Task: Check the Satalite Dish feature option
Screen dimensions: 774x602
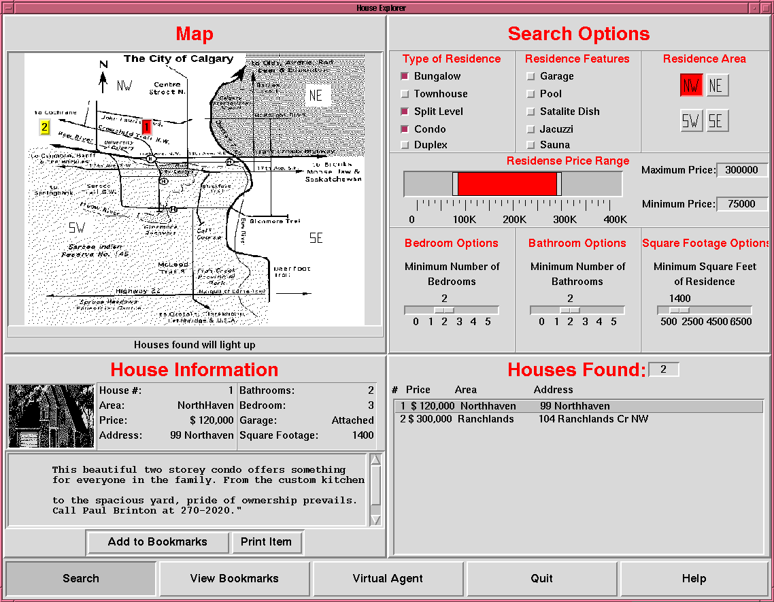Action: [x=531, y=112]
